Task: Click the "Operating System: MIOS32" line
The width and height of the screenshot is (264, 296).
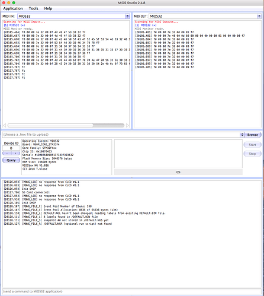Action: coord(41,141)
